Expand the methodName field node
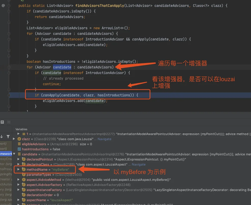Viewport: 251px width, 205px height. pos(19,169)
